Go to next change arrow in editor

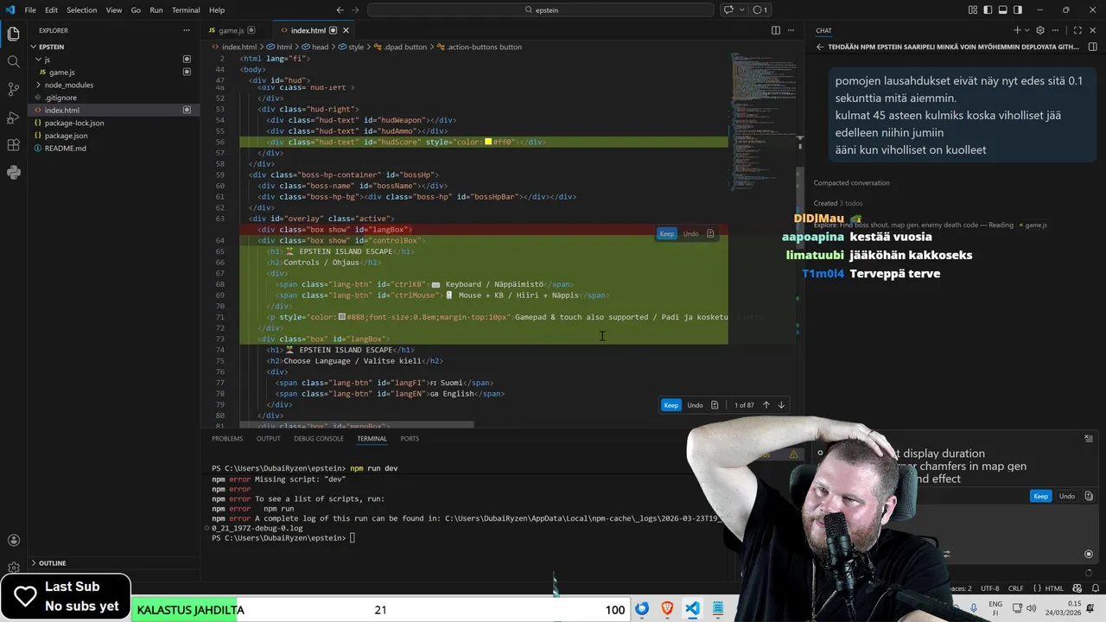pyautogui.click(x=781, y=405)
